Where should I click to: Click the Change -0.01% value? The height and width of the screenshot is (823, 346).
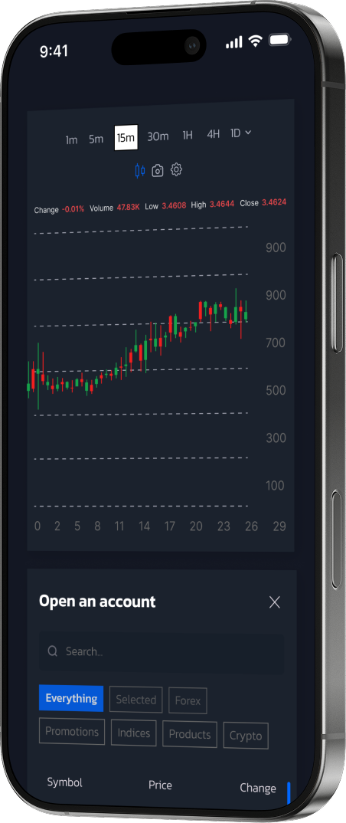(x=73, y=209)
